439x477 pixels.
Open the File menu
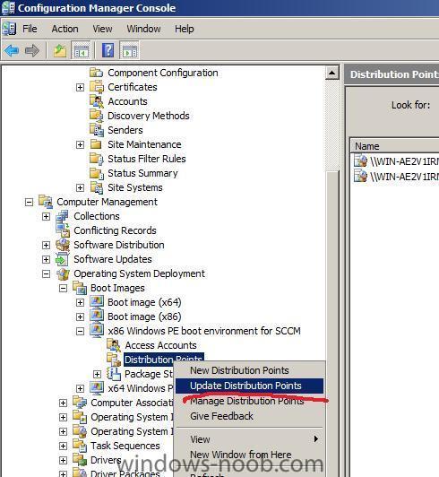coord(30,29)
